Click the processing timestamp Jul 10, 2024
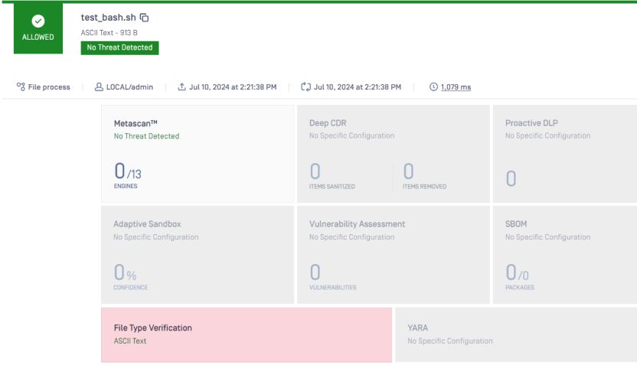The width and height of the screenshot is (637, 375). tap(358, 87)
